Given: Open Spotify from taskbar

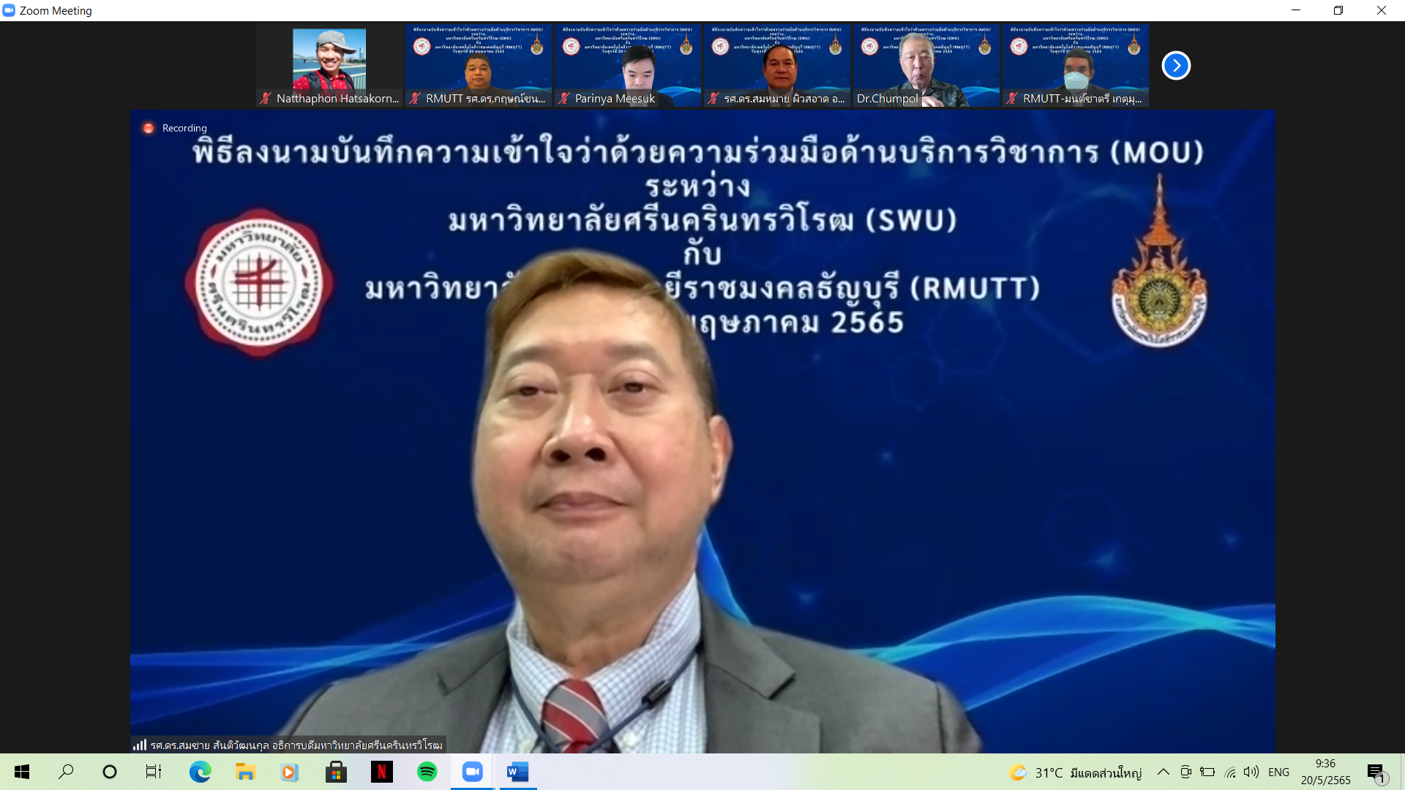Looking at the screenshot, I should [427, 772].
